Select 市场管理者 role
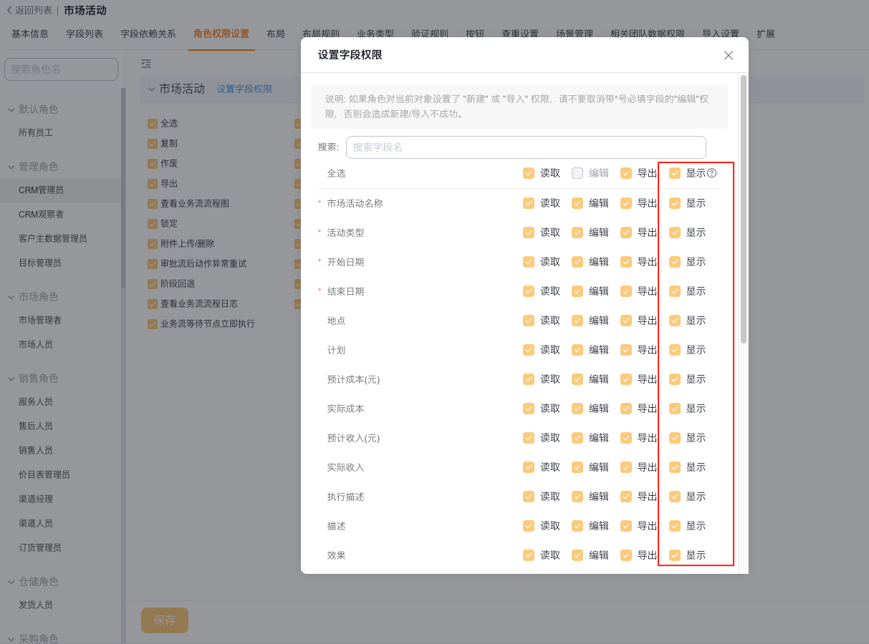 [x=40, y=321]
